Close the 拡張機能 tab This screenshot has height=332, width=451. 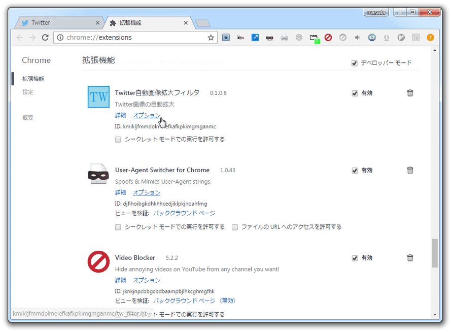click(186, 23)
